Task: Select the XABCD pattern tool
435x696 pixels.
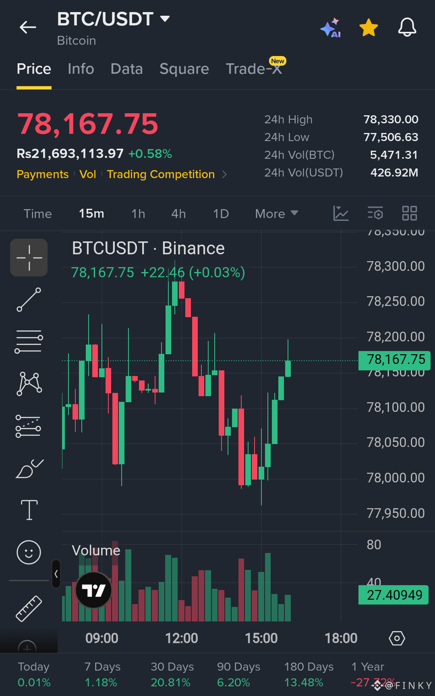Action: tap(29, 384)
